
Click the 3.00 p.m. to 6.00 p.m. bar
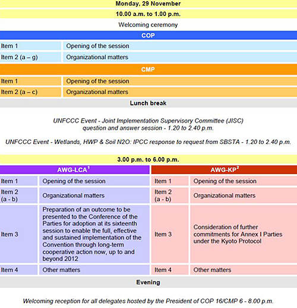[x=148, y=159]
